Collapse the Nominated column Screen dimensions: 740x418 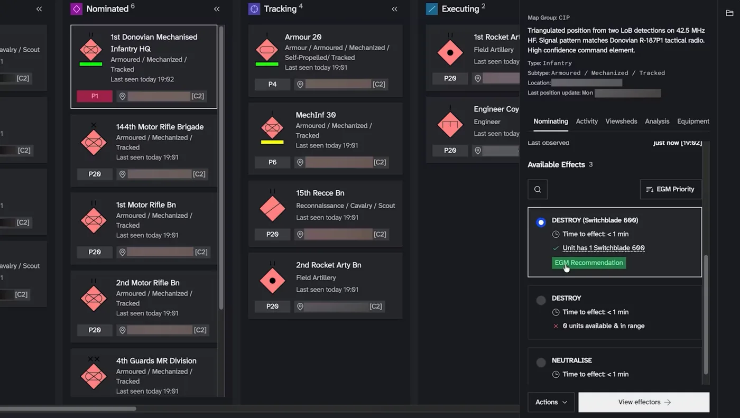click(217, 9)
